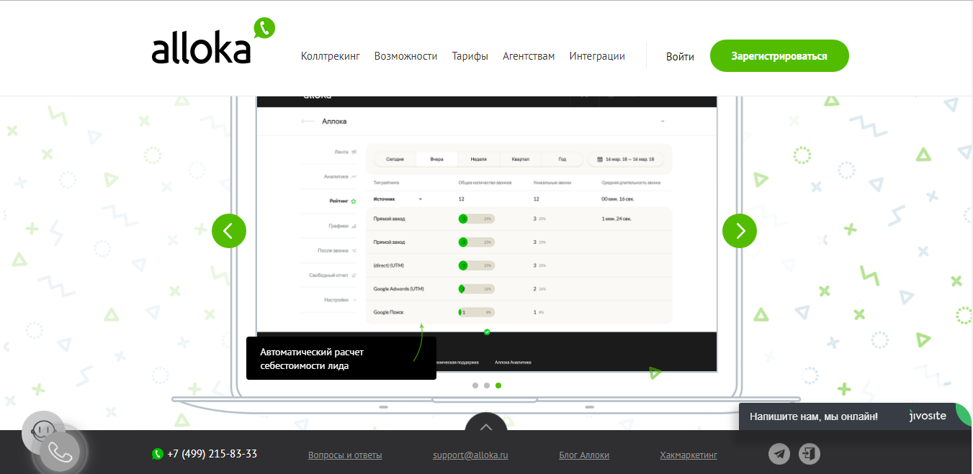973x474 pixels.
Task: Click the '1 мин. 24 сек.' duration value
Action: pos(616,219)
